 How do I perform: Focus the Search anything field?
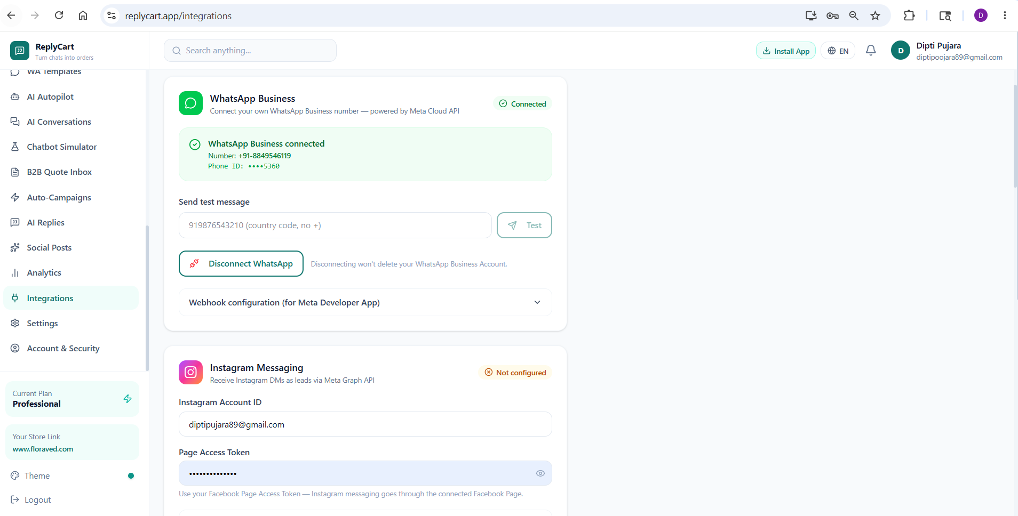[250, 51]
